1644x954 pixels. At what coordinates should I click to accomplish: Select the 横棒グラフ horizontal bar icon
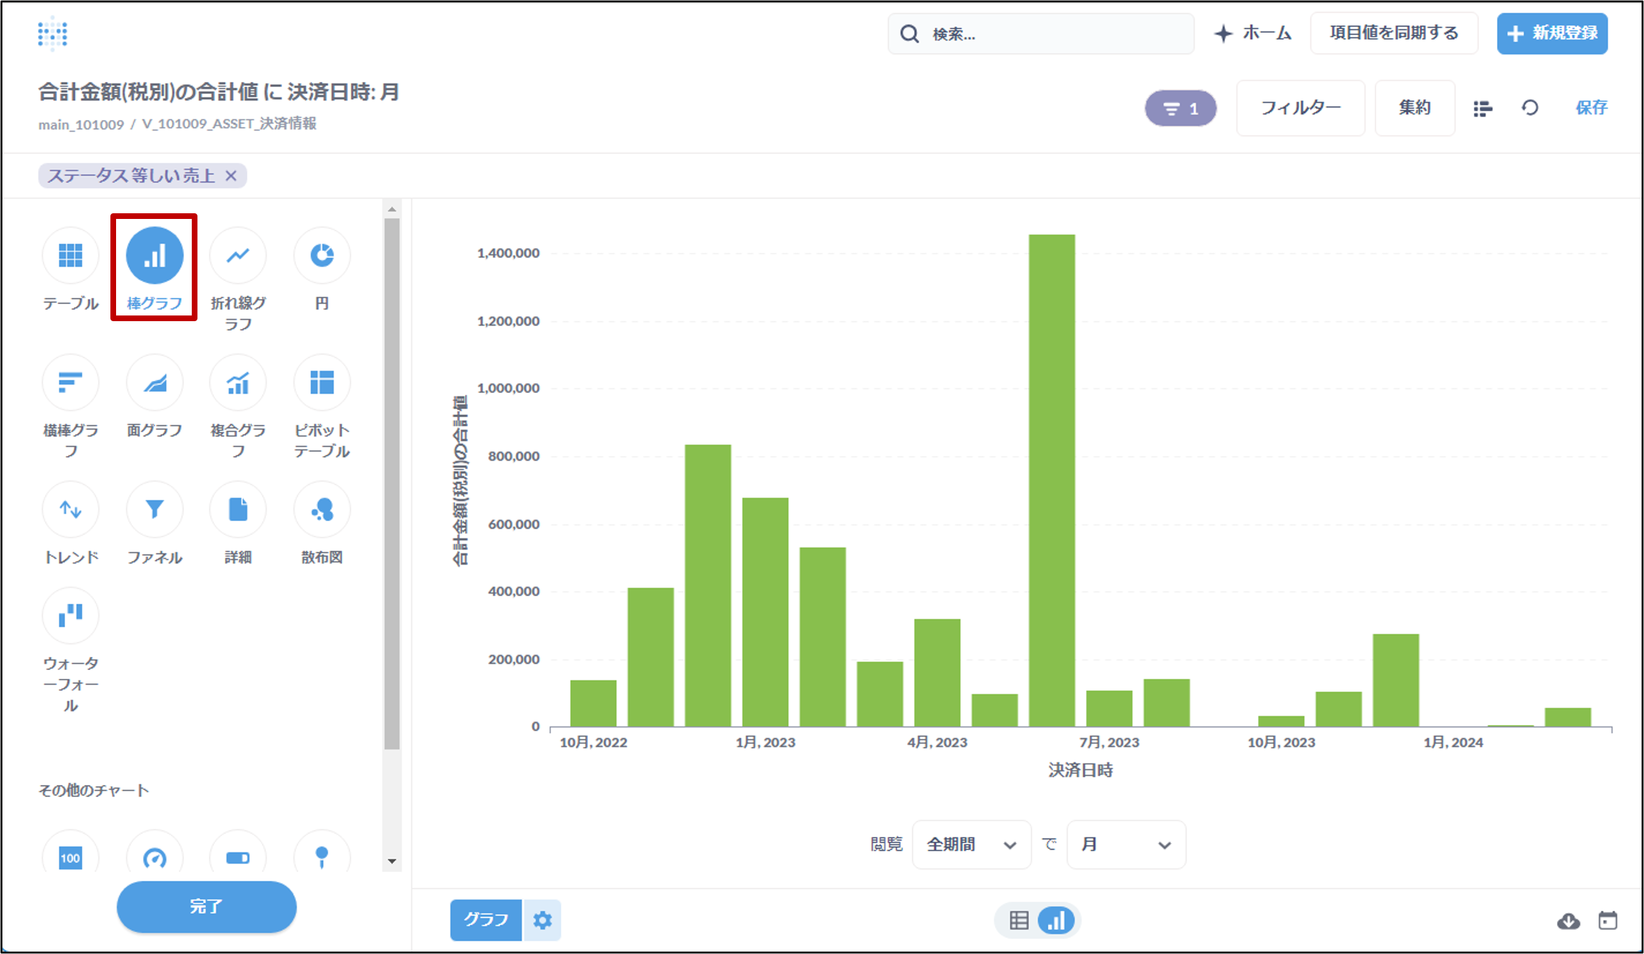coord(71,382)
